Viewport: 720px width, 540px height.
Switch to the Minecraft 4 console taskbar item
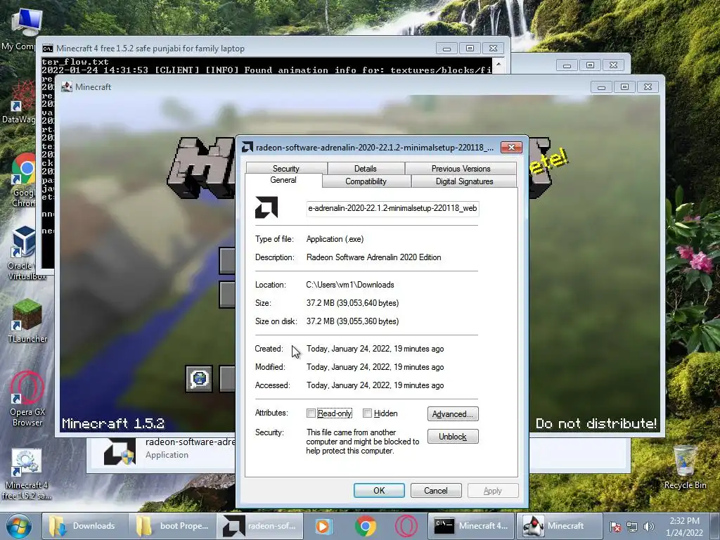pyautogui.click(x=471, y=526)
